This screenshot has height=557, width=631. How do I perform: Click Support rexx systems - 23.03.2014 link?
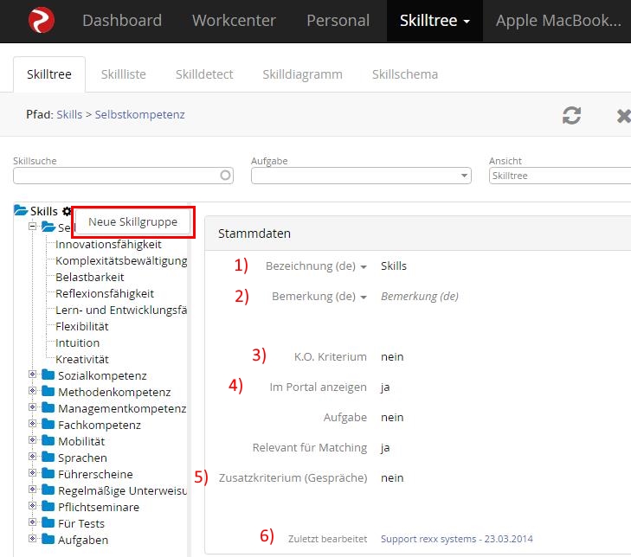457,539
